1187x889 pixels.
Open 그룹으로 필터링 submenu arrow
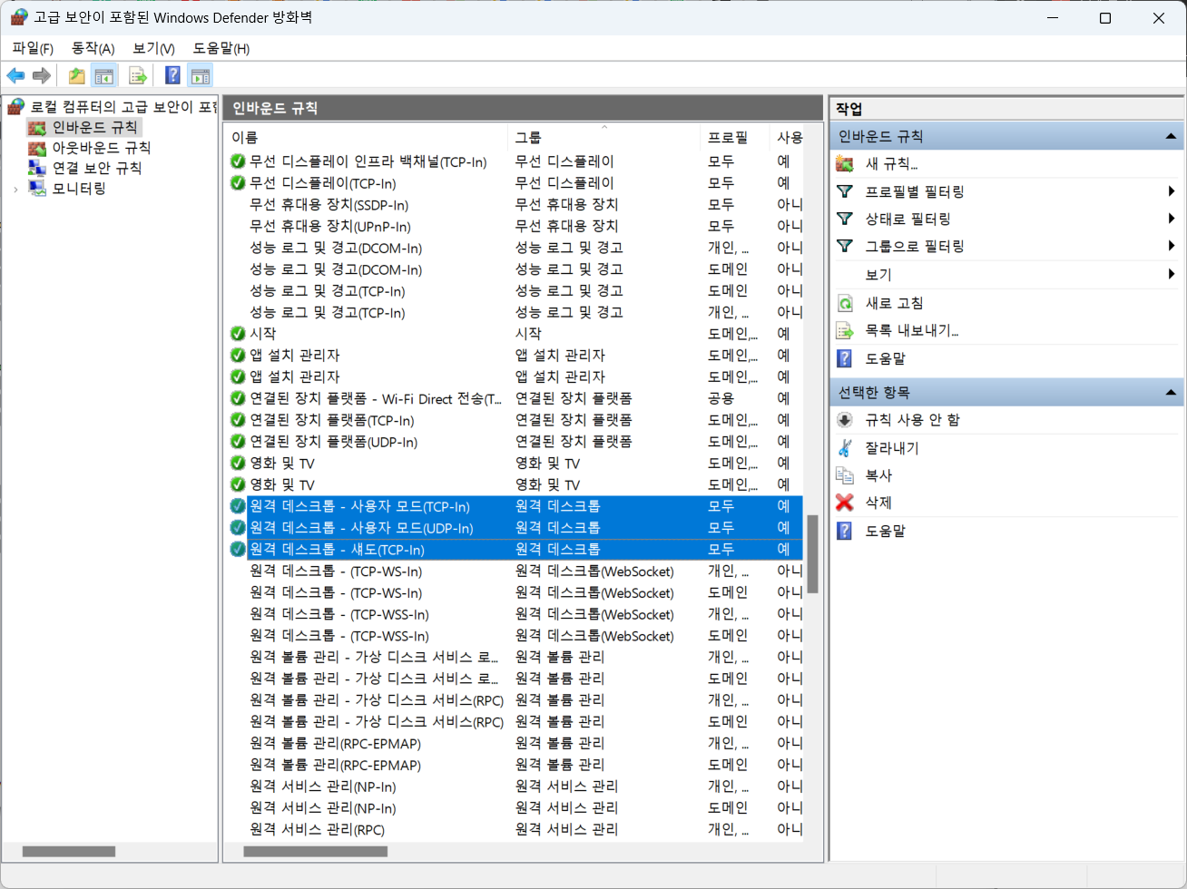1172,246
